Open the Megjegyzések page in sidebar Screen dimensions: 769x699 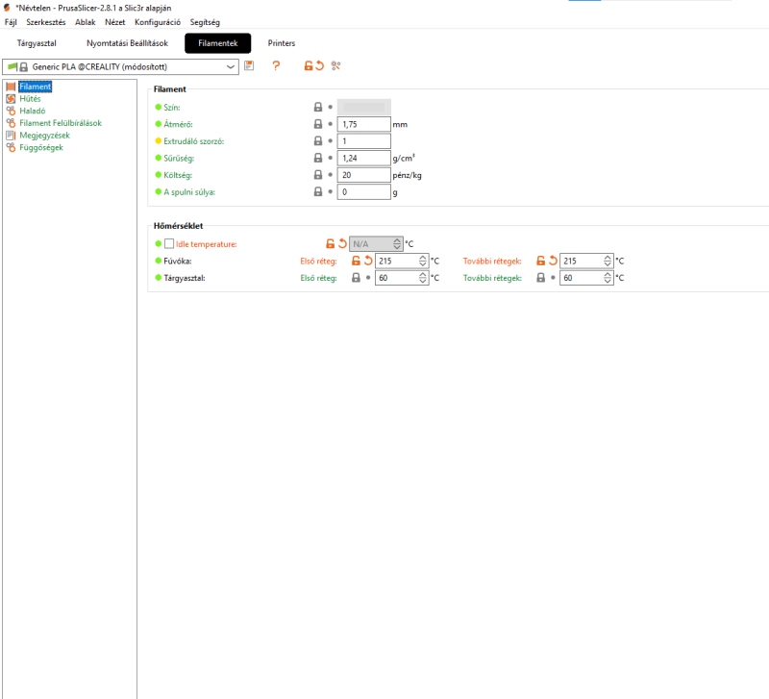click(44, 136)
